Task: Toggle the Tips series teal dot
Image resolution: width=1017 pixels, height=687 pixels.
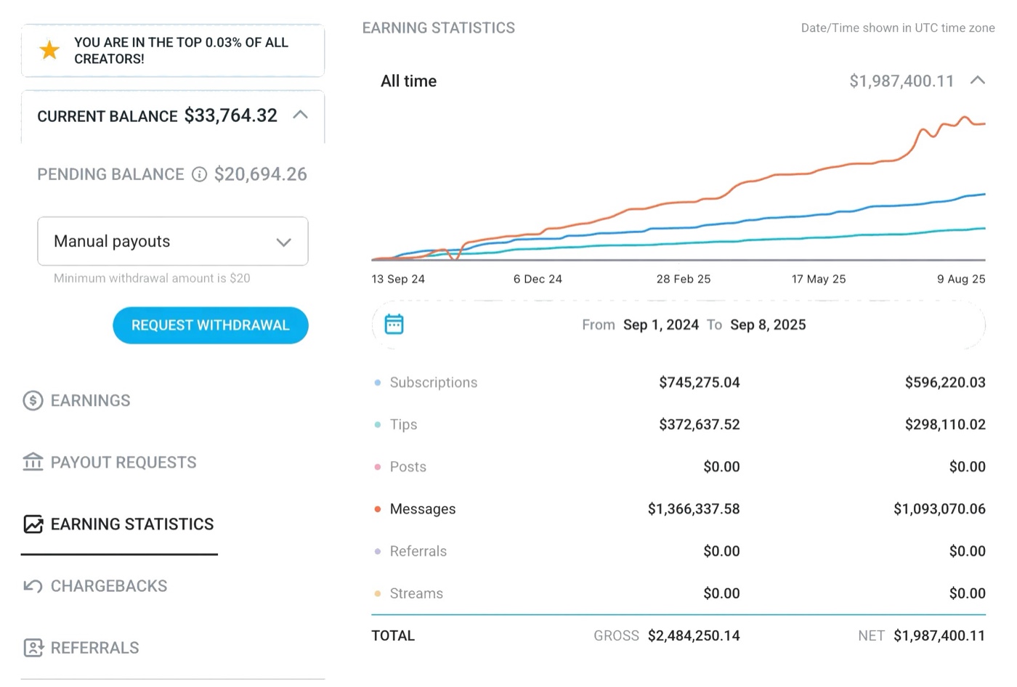Action: (377, 425)
